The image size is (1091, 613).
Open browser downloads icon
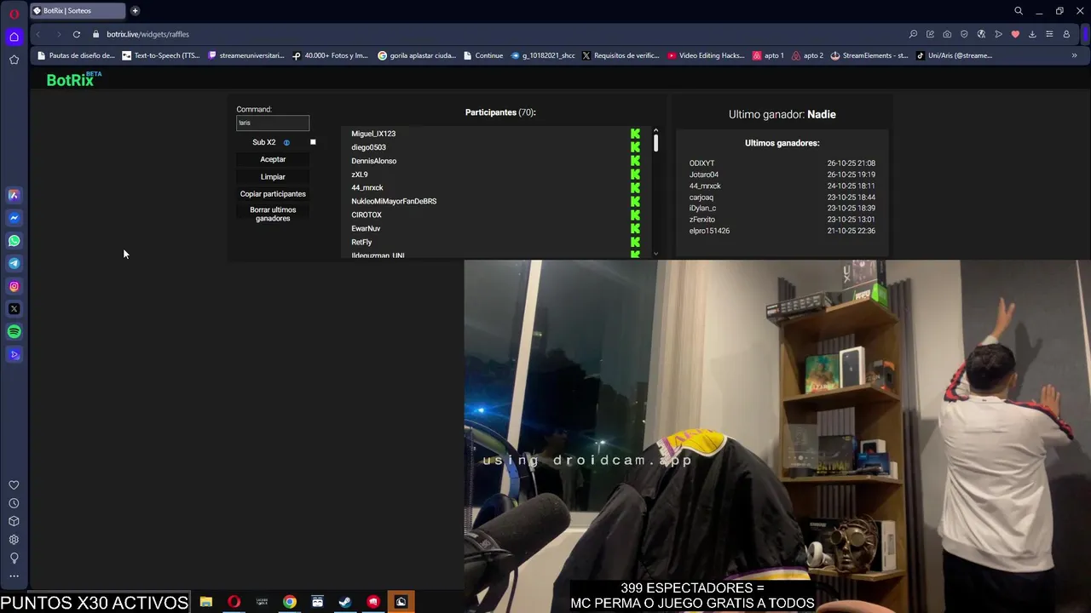coord(1032,34)
